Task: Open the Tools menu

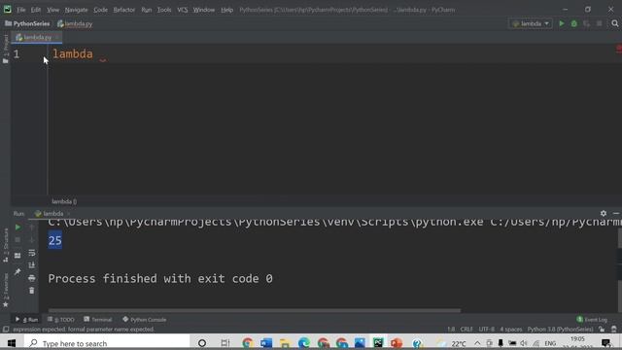Action: [x=164, y=10]
